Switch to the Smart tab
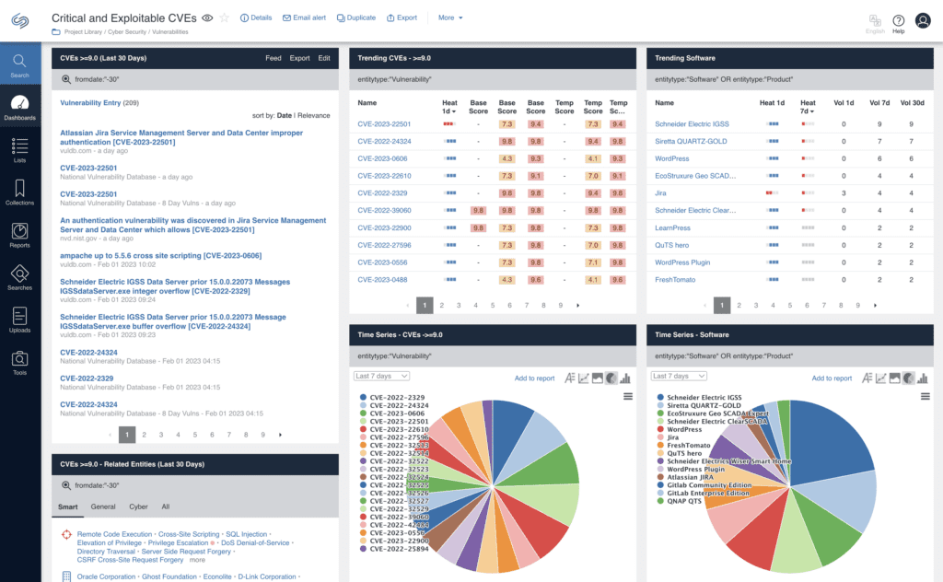The width and height of the screenshot is (943, 582). coord(67,506)
